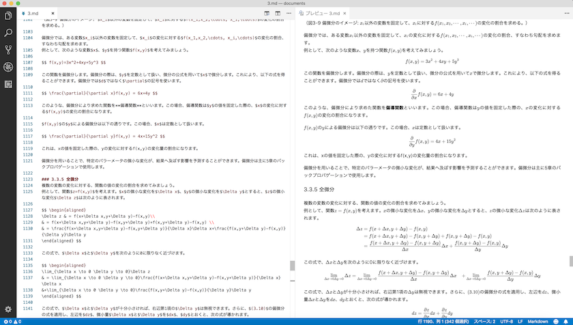Screen dimensions: 573x325
Task: Open notifications bell icon
Action: click(x=565, y=322)
